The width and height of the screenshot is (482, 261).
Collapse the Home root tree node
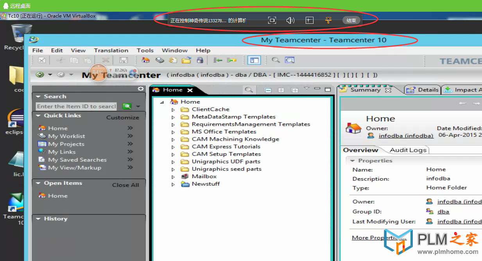click(162, 102)
